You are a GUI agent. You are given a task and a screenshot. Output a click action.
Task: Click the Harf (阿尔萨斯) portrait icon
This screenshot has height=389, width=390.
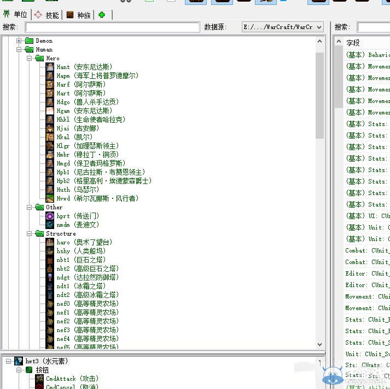click(50, 84)
